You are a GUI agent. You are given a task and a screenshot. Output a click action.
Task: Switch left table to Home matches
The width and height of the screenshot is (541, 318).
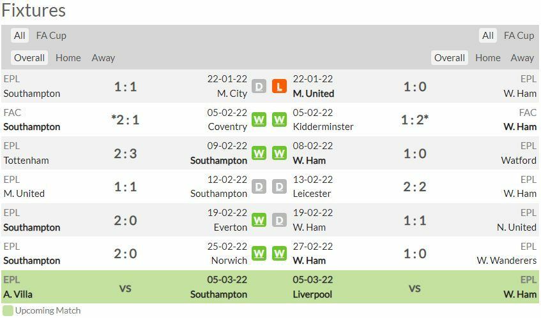(x=68, y=58)
